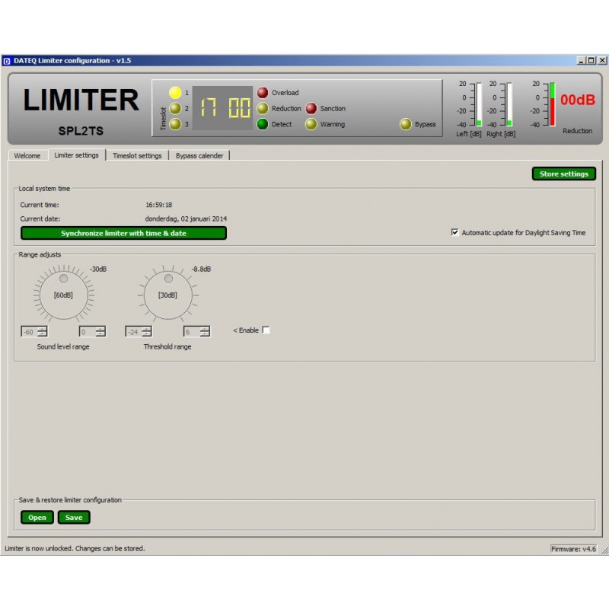Click the 6 threshold maximum field
Image resolution: width=609 pixels, height=609 pixels.
(x=193, y=332)
